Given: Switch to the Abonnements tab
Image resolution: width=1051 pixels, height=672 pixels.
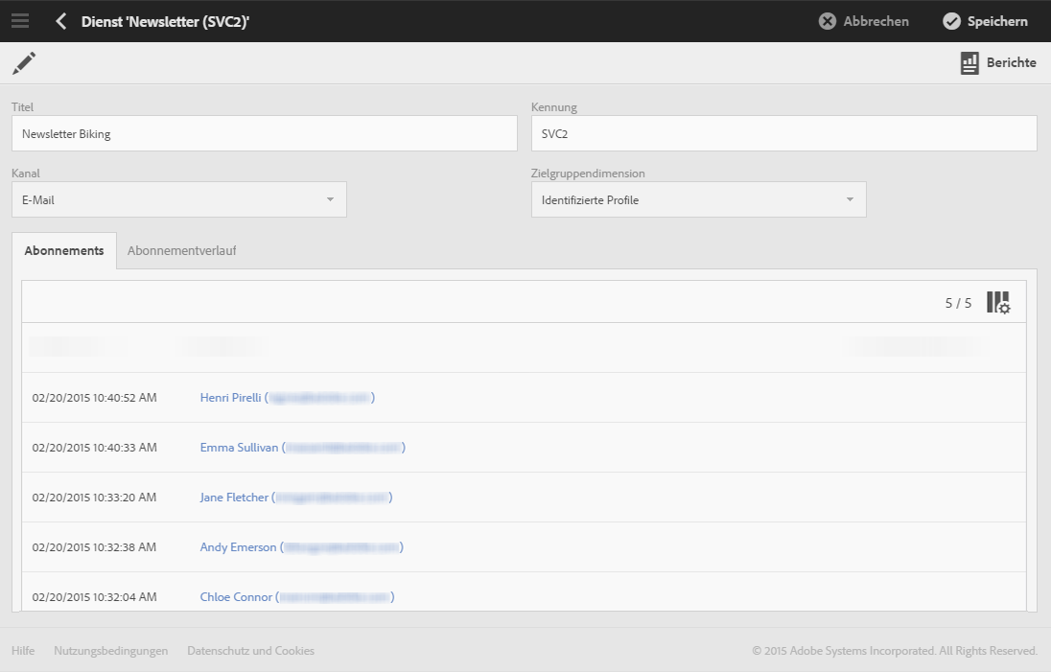Looking at the screenshot, I should click(64, 251).
